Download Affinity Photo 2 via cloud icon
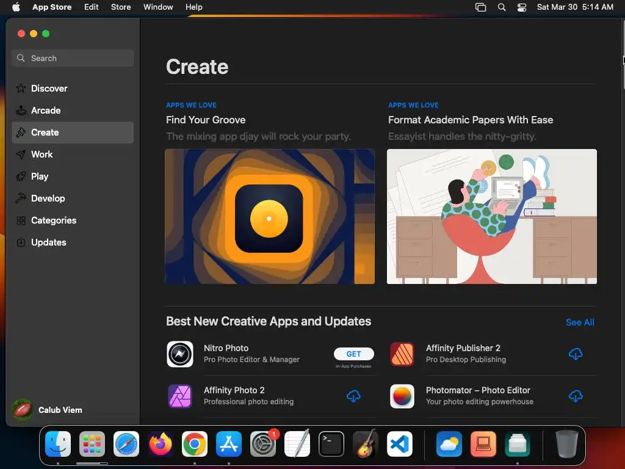 [353, 396]
